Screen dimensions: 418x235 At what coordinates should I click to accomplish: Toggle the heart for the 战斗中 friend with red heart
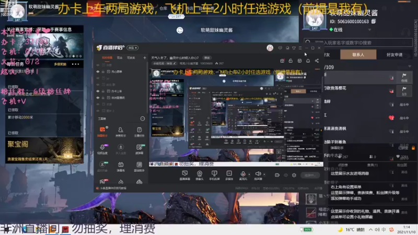pos(391,118)
